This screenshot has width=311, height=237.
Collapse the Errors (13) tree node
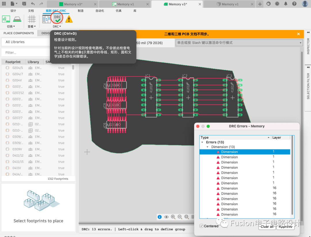coord(202,142)
